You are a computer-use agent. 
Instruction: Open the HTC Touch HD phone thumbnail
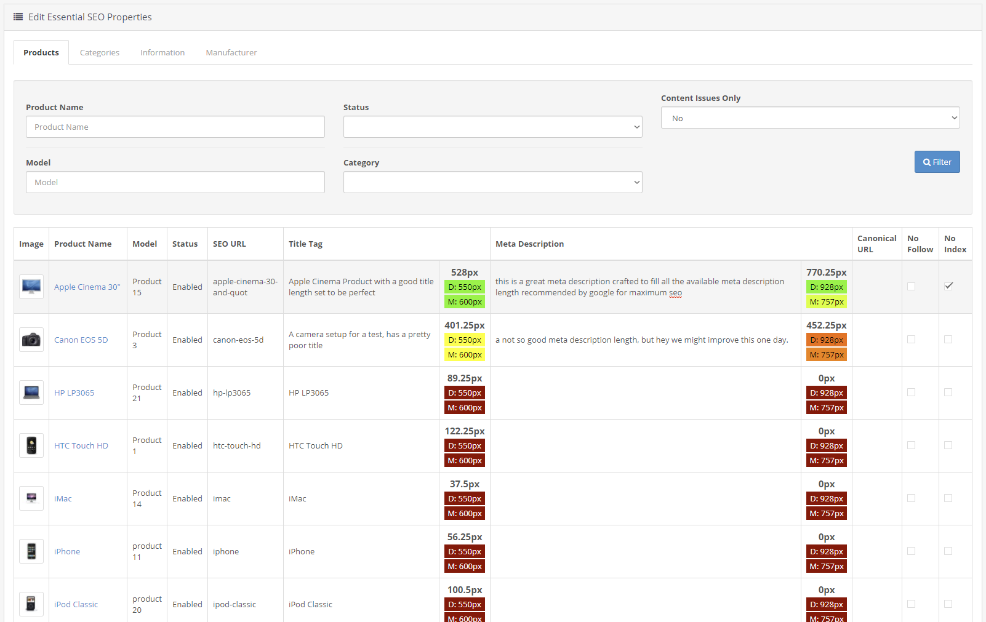(31, 445)
